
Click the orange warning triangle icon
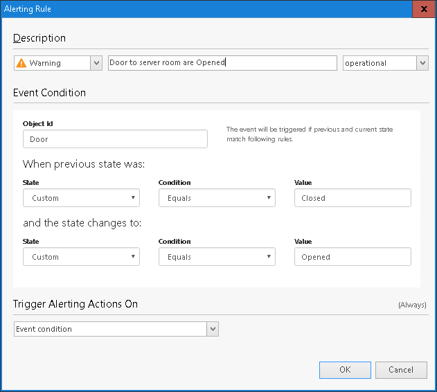pyautogui.click(x=21, y=63)
